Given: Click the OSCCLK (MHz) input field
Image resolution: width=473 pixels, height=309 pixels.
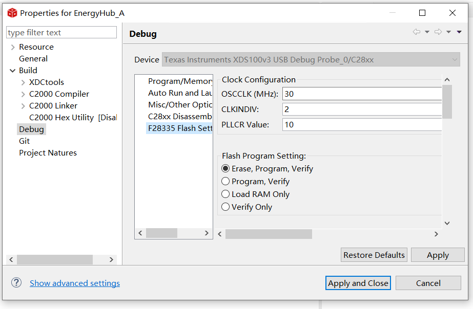Looking at the screenshot, I should [361, 94].
